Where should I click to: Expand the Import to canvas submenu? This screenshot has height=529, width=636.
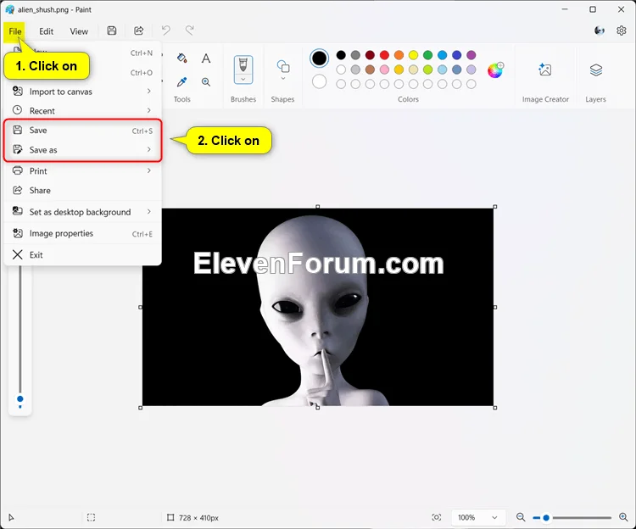coord(149,92)
